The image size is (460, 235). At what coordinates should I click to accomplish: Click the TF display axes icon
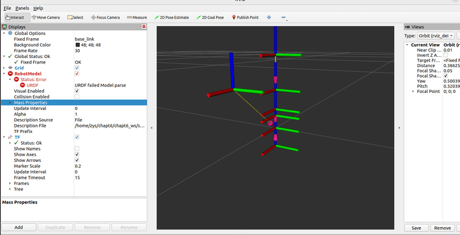click(10, 137)
